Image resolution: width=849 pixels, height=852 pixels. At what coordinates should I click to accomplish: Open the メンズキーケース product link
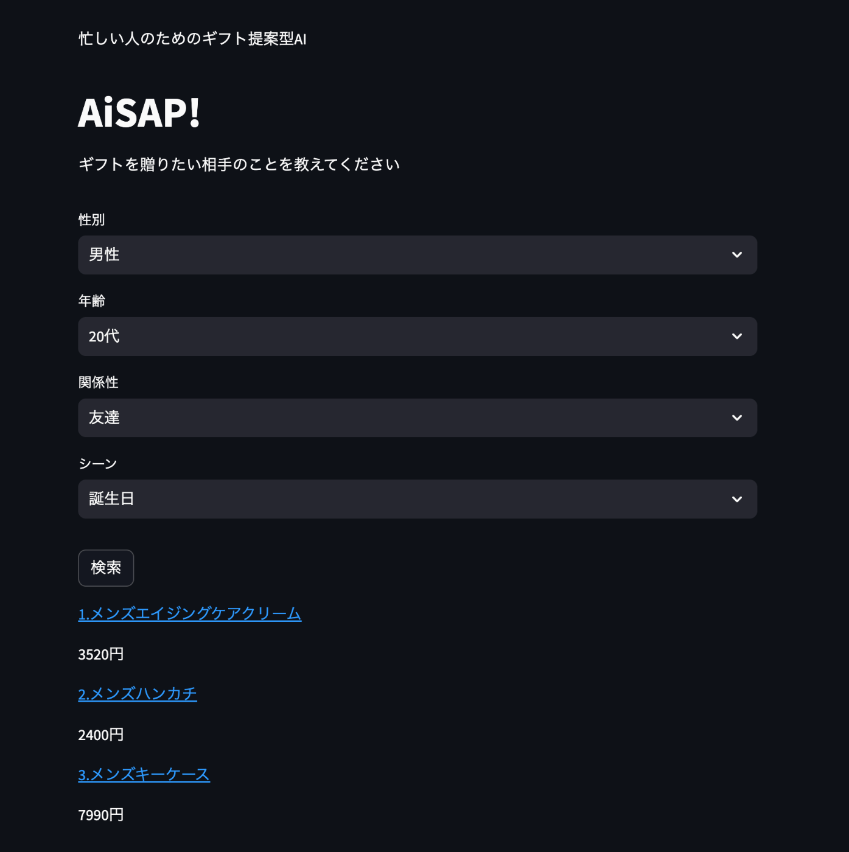click(144, 774)
